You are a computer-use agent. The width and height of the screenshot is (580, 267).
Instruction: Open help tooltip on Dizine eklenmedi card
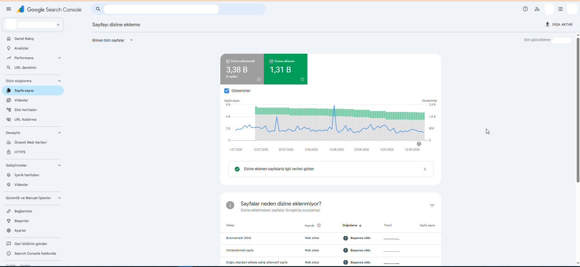tap(259, 79)
